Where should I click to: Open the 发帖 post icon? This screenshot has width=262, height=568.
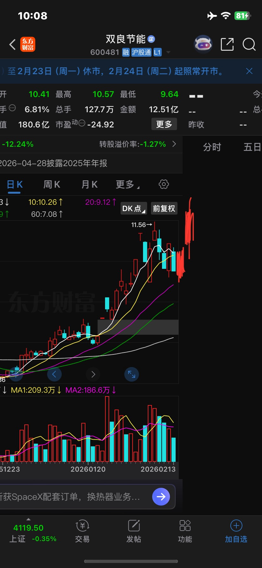(134, 532)
